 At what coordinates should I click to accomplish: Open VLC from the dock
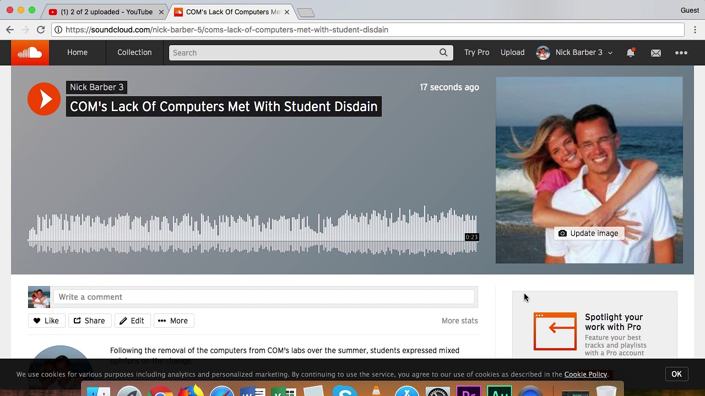pyautogui.click(x=376, y=391)
